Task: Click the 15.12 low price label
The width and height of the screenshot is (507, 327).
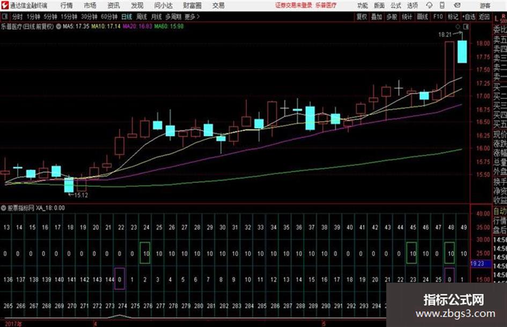Action: click(x=81, y=195)
